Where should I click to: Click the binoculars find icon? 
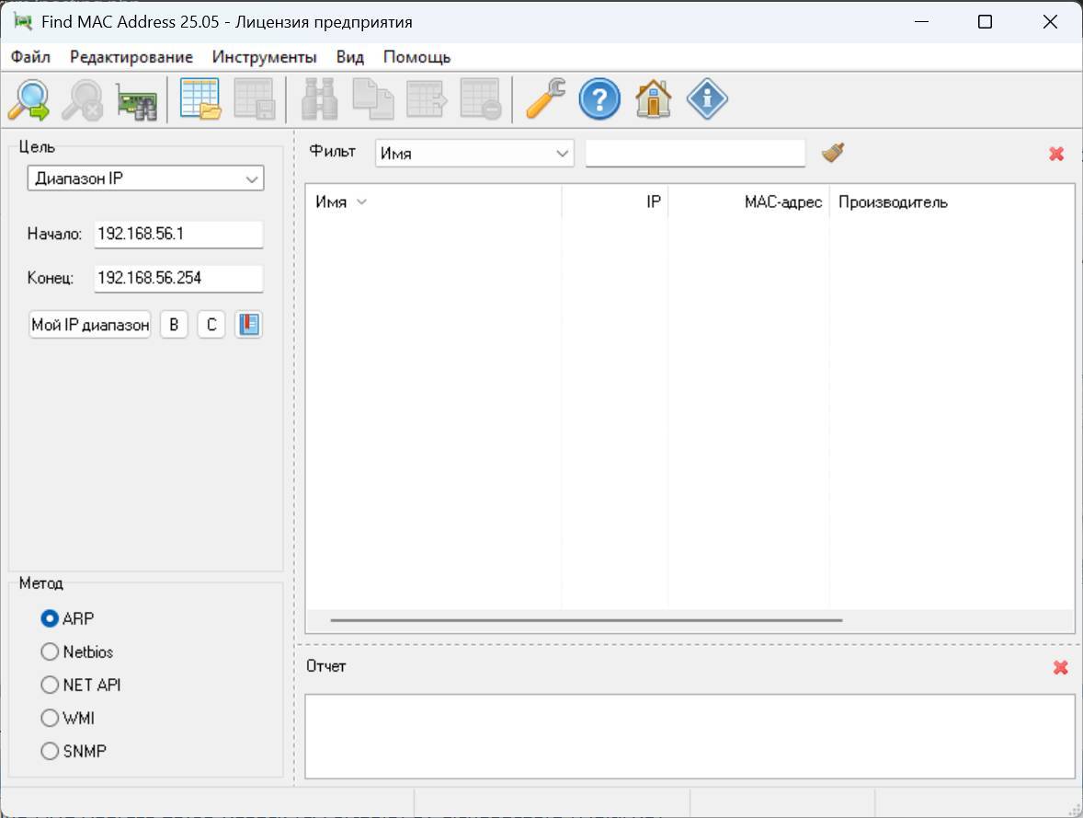[319, 99]
